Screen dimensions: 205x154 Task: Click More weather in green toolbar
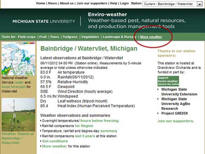click(x=151, y=37)
